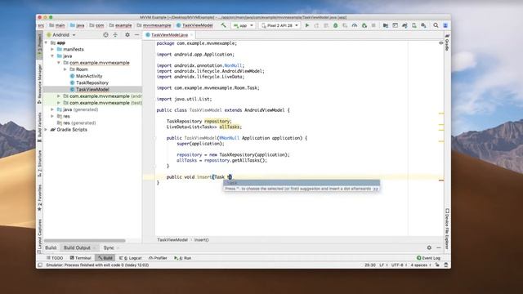The height and width of the screenshot is (294, 523).
Task: Collapse the java folder
Action: [52, 56]
